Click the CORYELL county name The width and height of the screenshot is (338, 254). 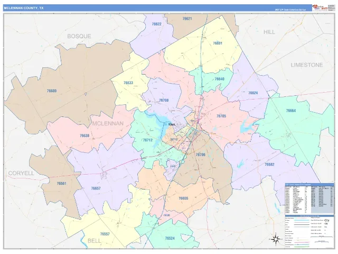point(21,173)
